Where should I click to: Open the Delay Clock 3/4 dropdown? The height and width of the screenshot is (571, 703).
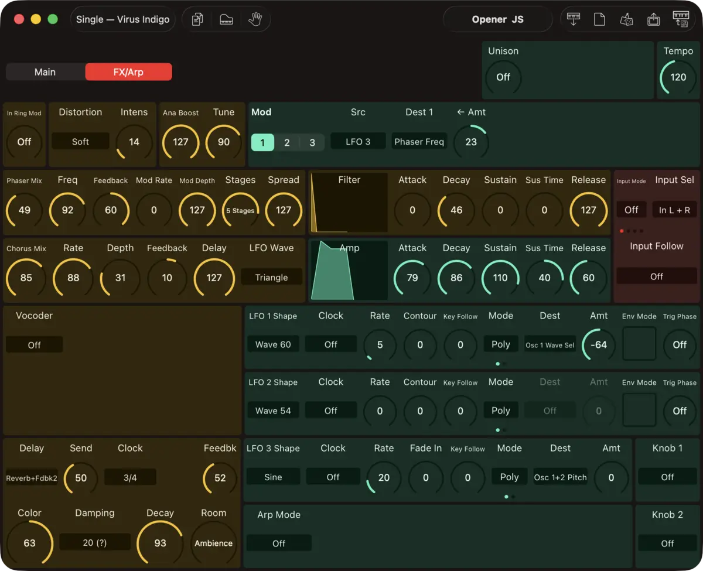[130, 477]
